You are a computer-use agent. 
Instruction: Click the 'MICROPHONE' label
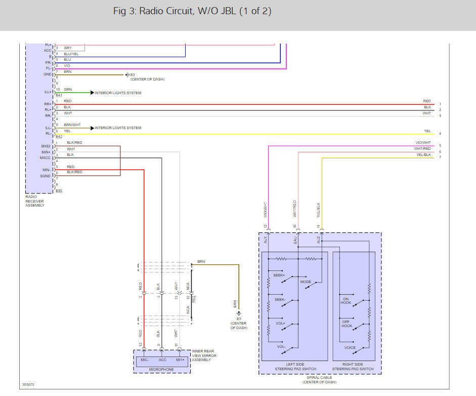pyautogui.click(x=161, y=370)
